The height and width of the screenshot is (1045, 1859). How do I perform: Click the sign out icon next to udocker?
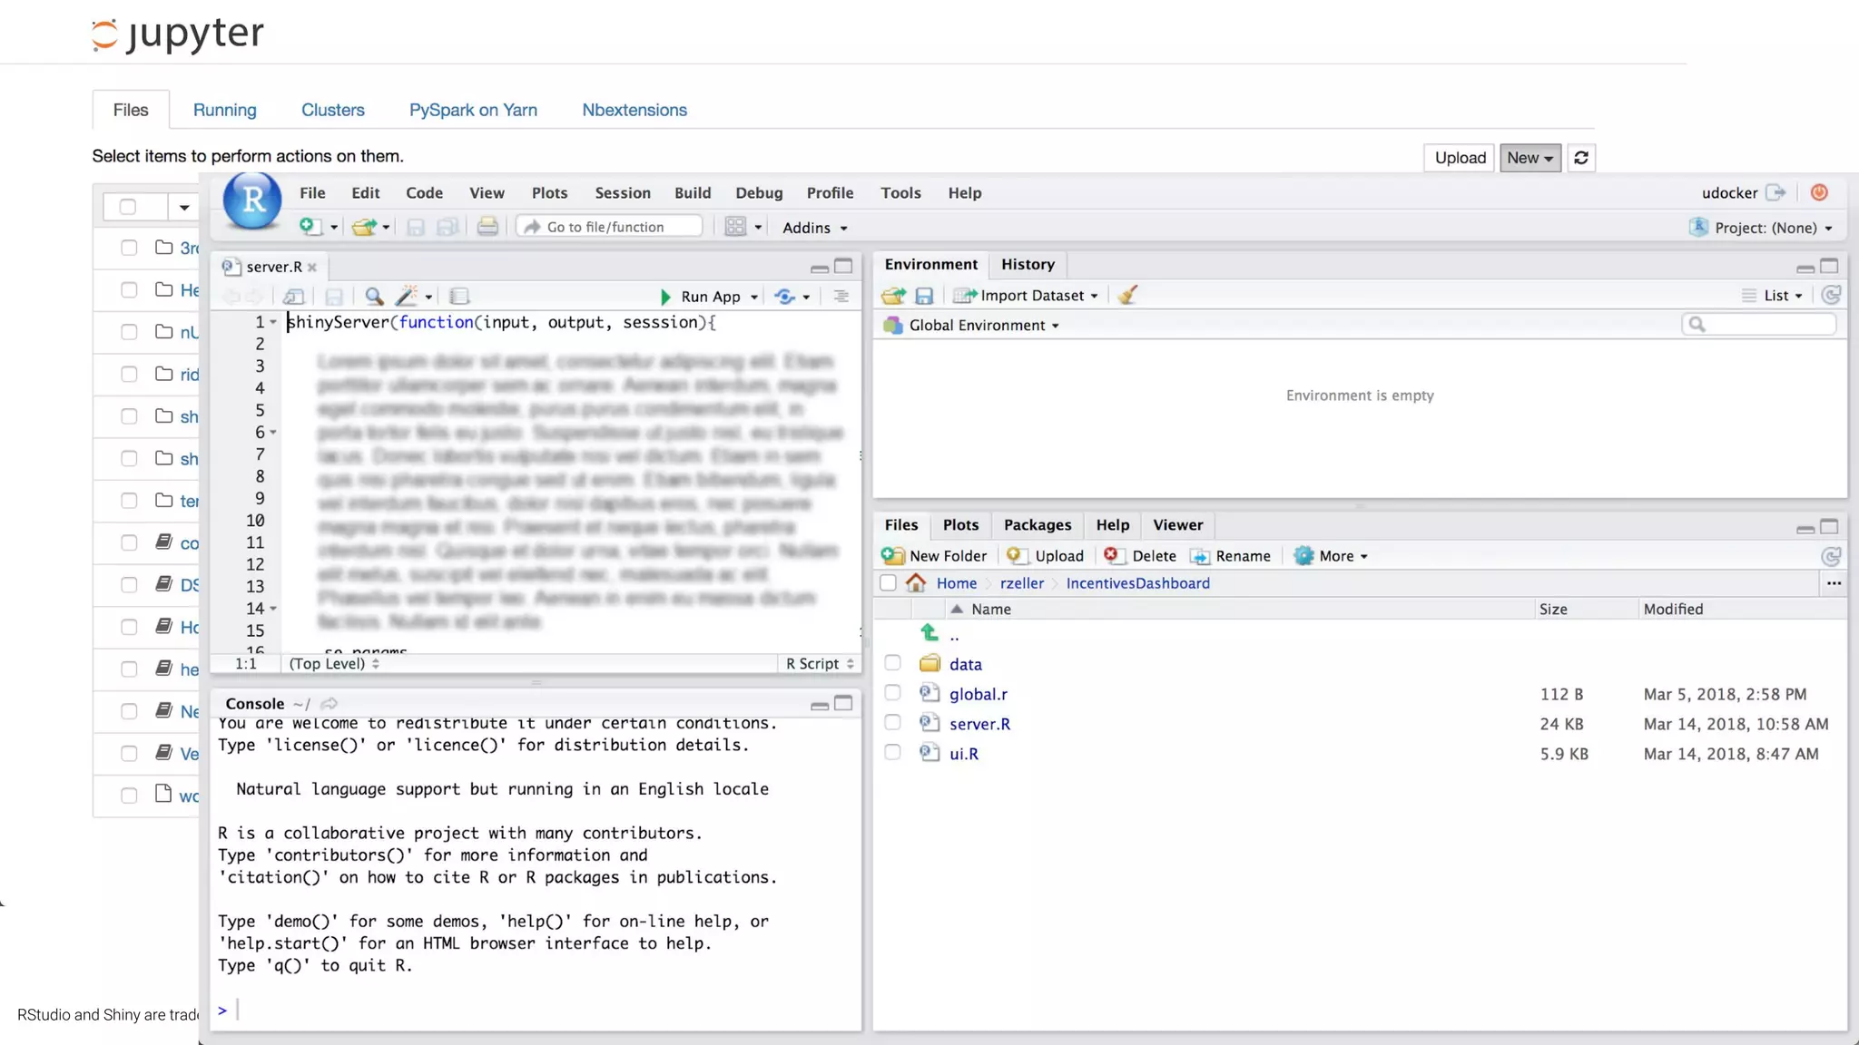[x=1776, y=192]
